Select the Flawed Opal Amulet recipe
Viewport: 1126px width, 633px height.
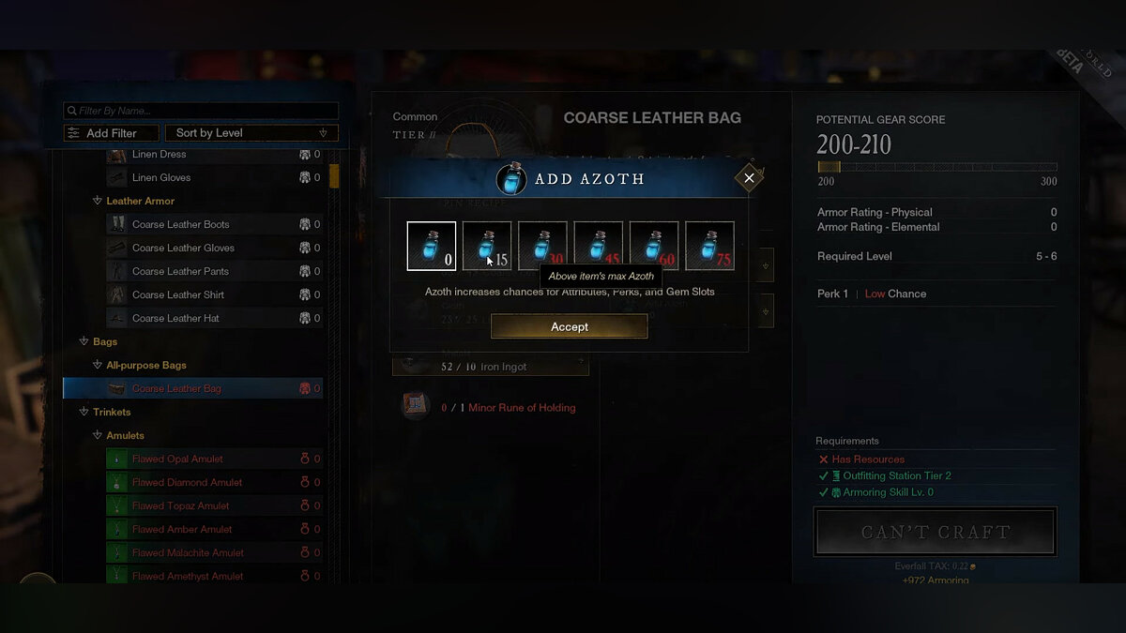(214, 459)
